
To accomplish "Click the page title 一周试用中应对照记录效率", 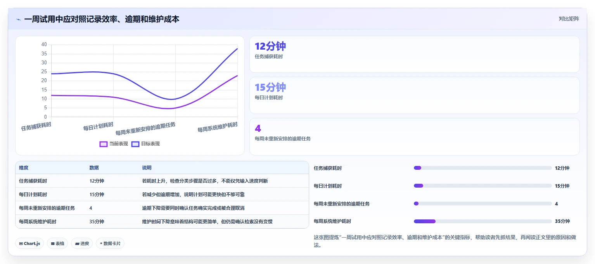I will tap(102, 19).
